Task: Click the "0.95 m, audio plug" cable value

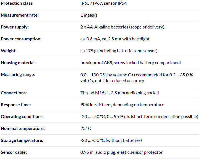Action: pos(121,152)
